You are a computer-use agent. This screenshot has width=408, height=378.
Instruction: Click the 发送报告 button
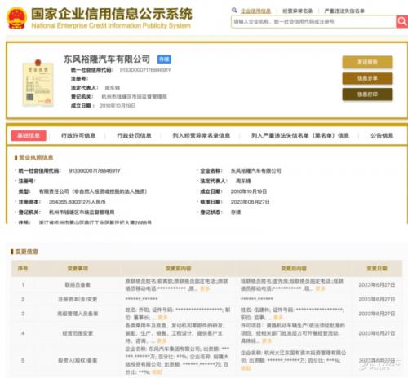click(x=367, y=62)
